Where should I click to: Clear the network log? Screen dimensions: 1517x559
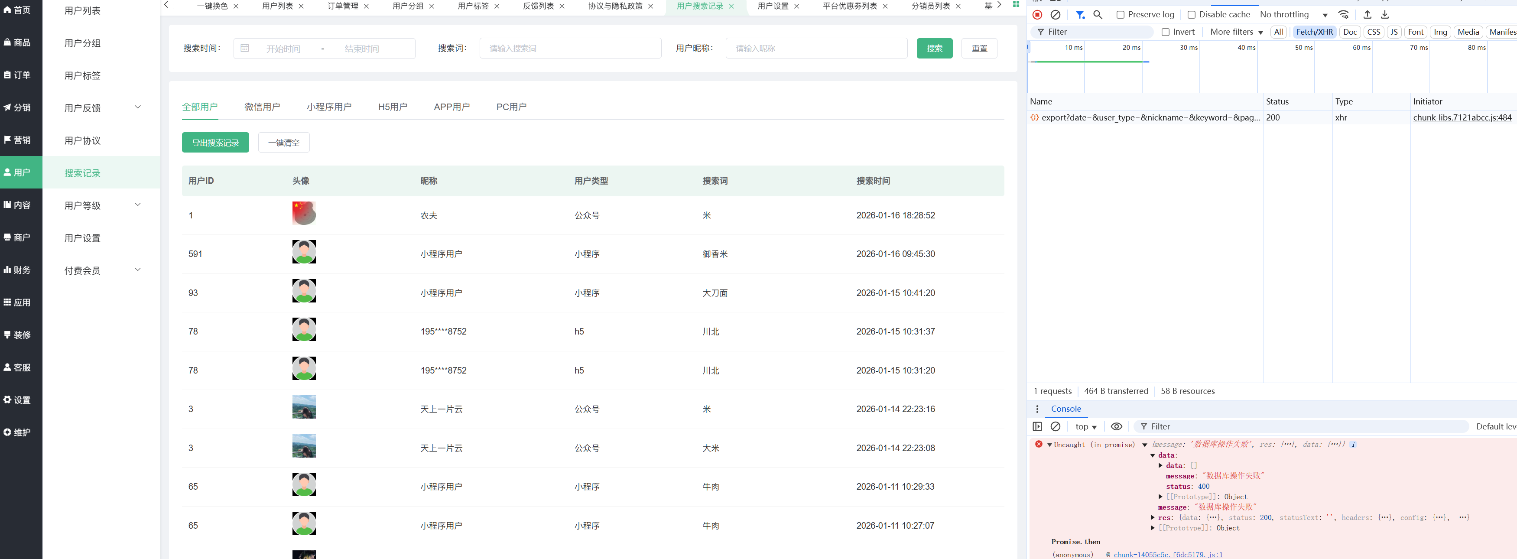(1055, 15)
